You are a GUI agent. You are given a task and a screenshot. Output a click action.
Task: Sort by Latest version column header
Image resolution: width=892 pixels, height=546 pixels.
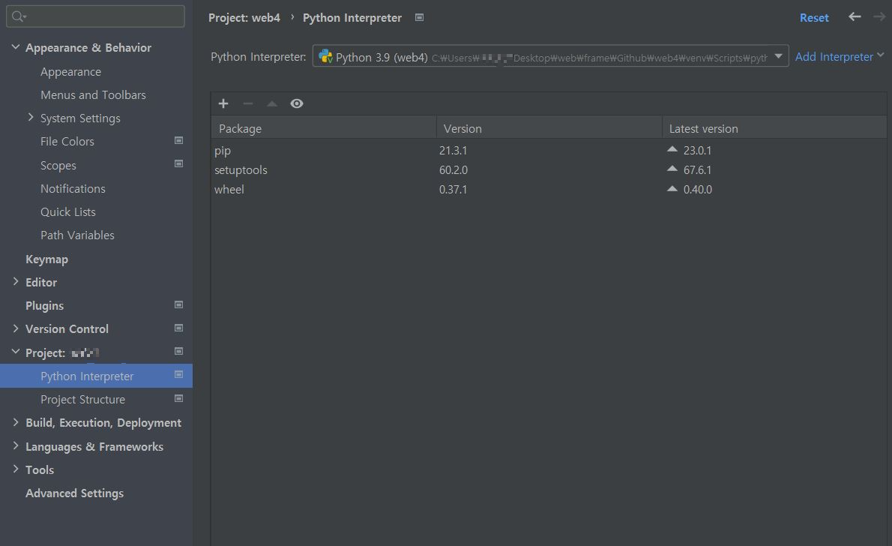[x=774, y=129]
